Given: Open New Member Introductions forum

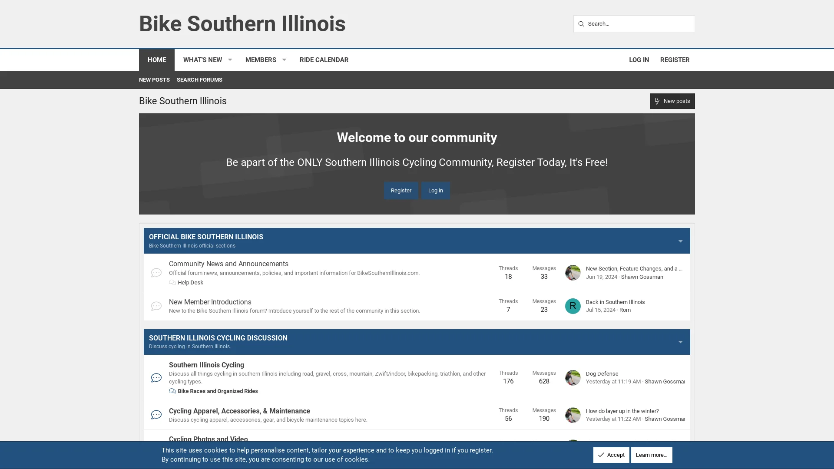Looking at the screenshot, I should (210, 302).
